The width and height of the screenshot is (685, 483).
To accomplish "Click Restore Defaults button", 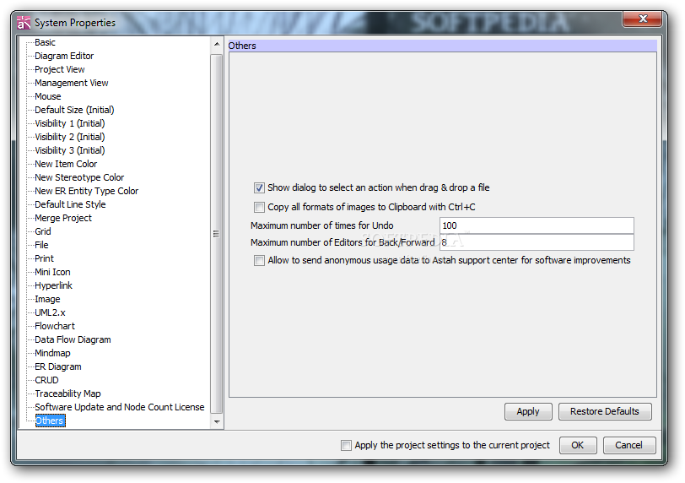I will point(605,411).
